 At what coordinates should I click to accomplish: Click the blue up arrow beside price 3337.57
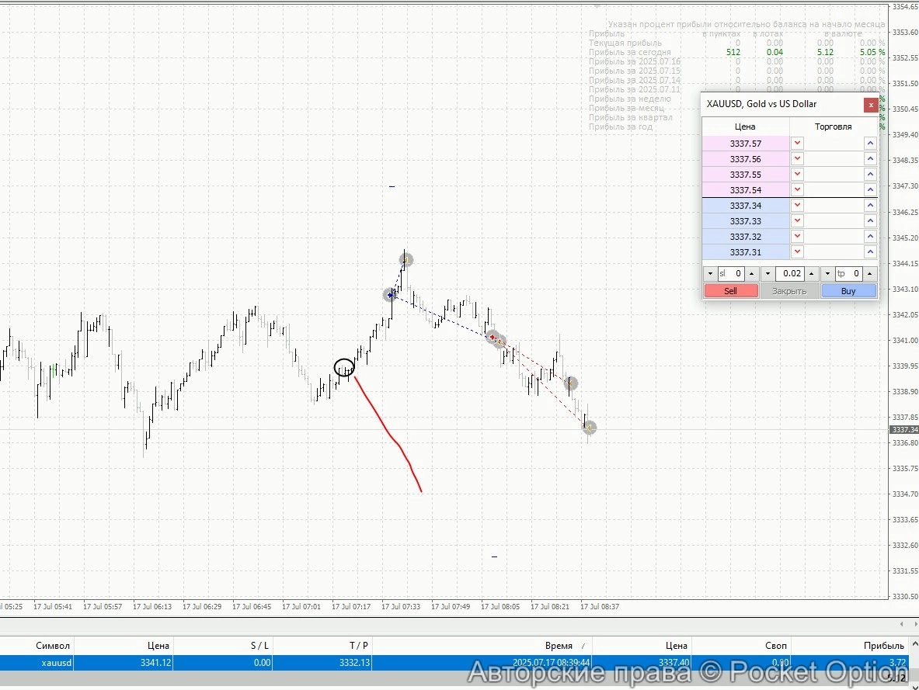870,144
